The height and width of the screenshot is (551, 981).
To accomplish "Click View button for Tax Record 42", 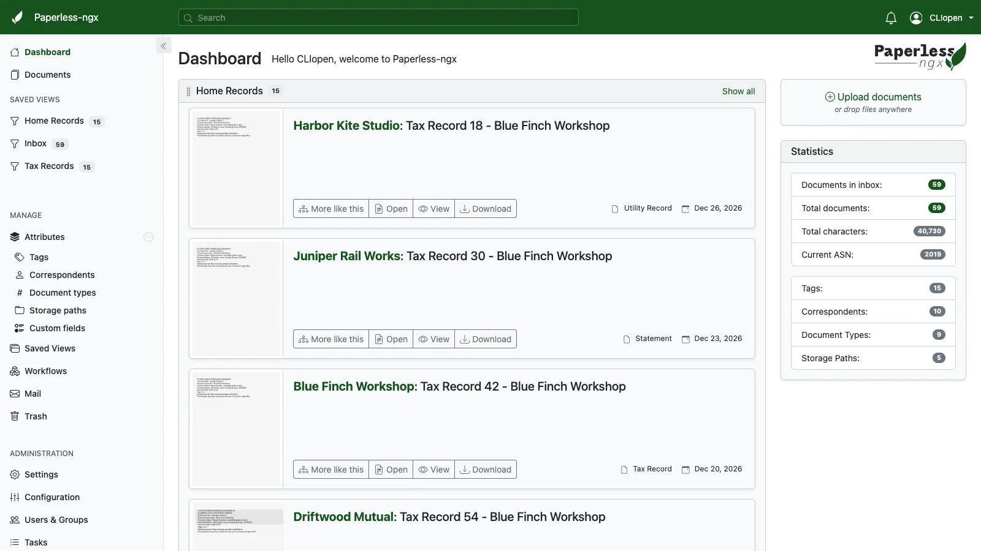I will (x=434, y=470).
